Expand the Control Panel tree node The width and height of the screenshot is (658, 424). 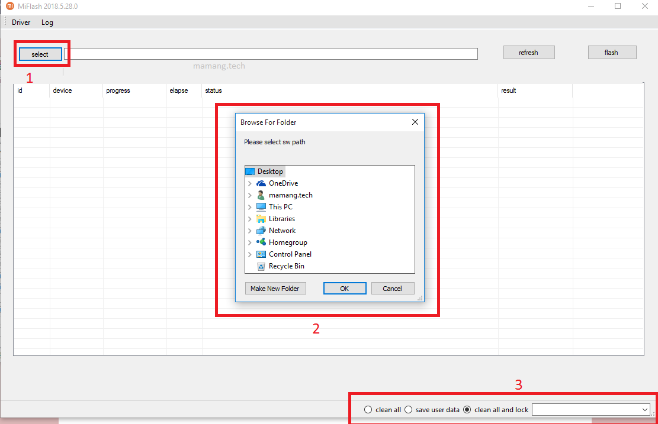(250, 254)
